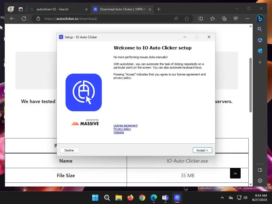Add a sidebar app with plus
The width and height of the screenshot is (272, 204).
click(x=260, y=62)
